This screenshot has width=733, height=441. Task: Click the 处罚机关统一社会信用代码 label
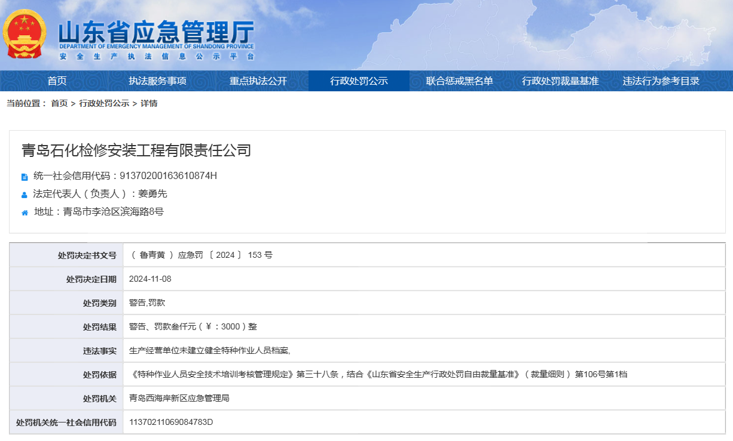pos(66,422)
